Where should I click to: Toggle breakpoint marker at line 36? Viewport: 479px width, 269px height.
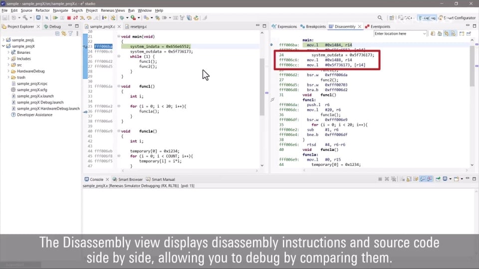coord(85,111)
